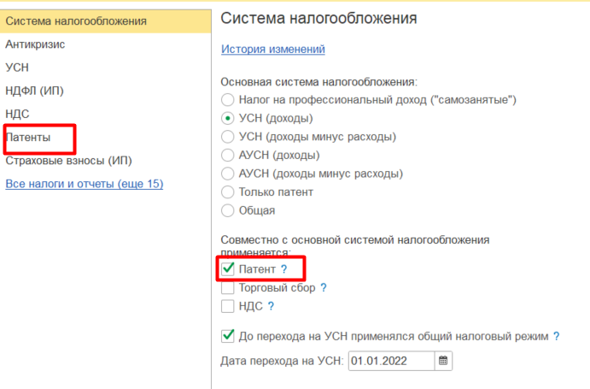The image size is (590, 389).
Task: Select Только патент radio button
Action: tap(228, 192)
